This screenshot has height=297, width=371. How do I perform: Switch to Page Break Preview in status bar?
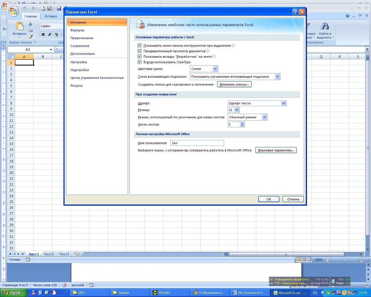pyautogui.click(x=310, y=260)
